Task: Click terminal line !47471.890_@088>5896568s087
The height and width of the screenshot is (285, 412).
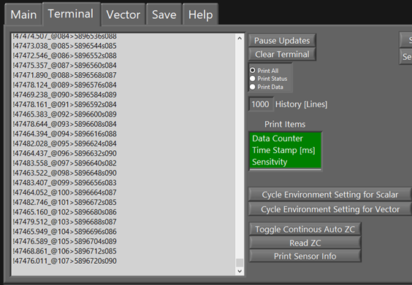Action: click(64, 75)
